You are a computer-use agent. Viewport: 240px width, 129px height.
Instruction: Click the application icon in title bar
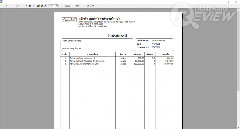click(x=1, y=2)
